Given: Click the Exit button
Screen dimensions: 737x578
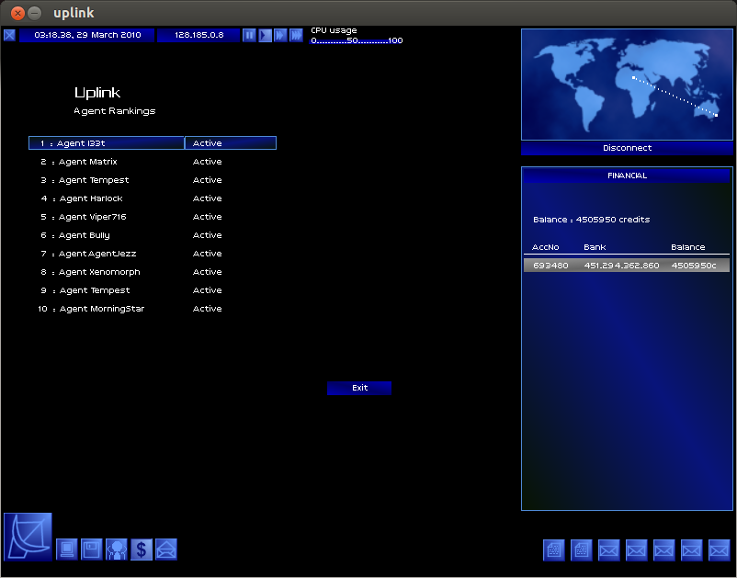Looking at the screenshot, I should click(359, 388).
